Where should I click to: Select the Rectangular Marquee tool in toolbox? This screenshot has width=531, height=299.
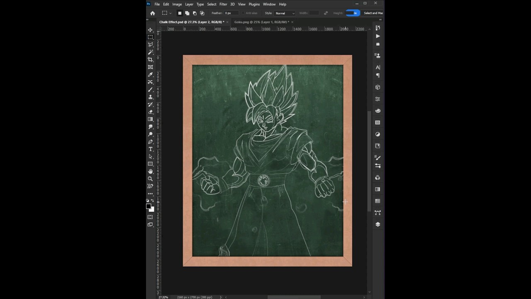[150, 37]
